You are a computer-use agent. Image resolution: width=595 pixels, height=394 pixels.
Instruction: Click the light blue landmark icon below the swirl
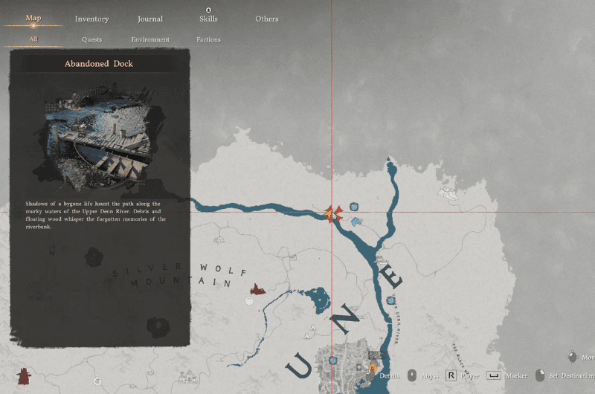(x=356, y=221)
